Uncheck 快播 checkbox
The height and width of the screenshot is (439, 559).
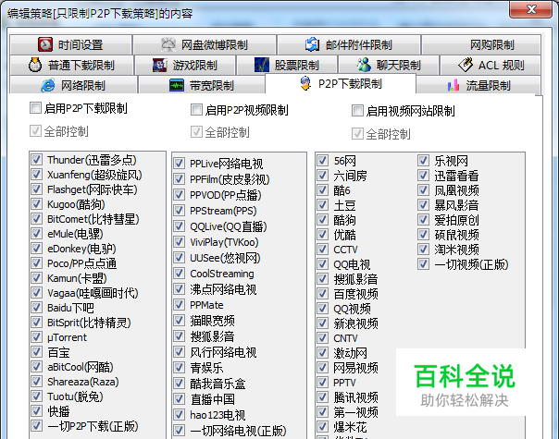(x=36, y=410)
